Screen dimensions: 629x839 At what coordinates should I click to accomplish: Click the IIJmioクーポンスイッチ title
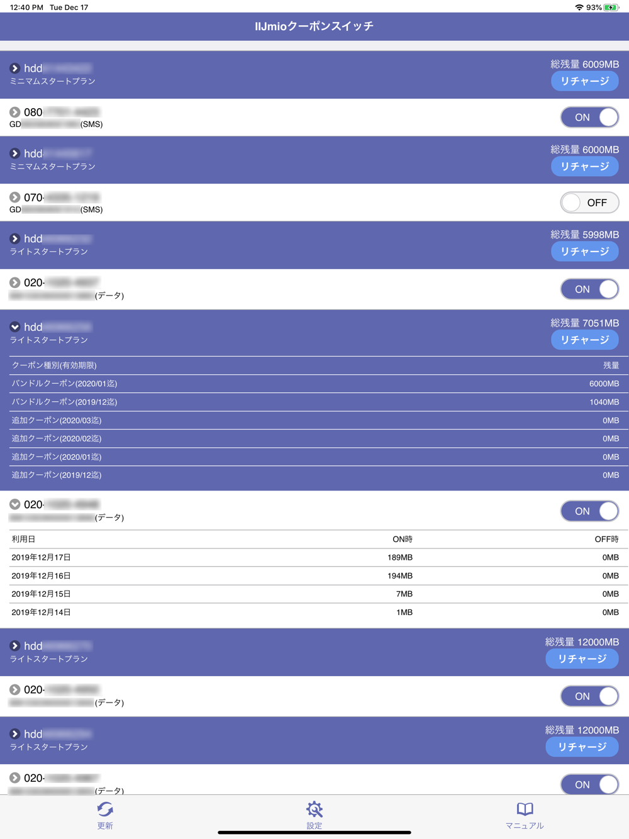click(314, 26)
